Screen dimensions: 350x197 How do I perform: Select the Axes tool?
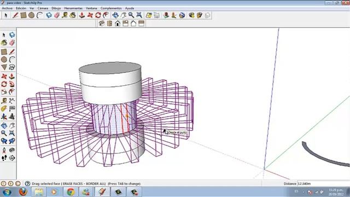click(4, 117)
